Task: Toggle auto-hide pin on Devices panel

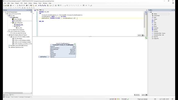Action: [29, 10]
